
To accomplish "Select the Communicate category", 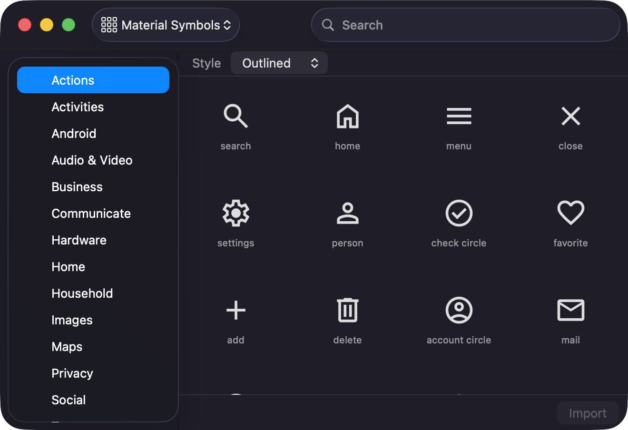I will [x=93, y=213].
